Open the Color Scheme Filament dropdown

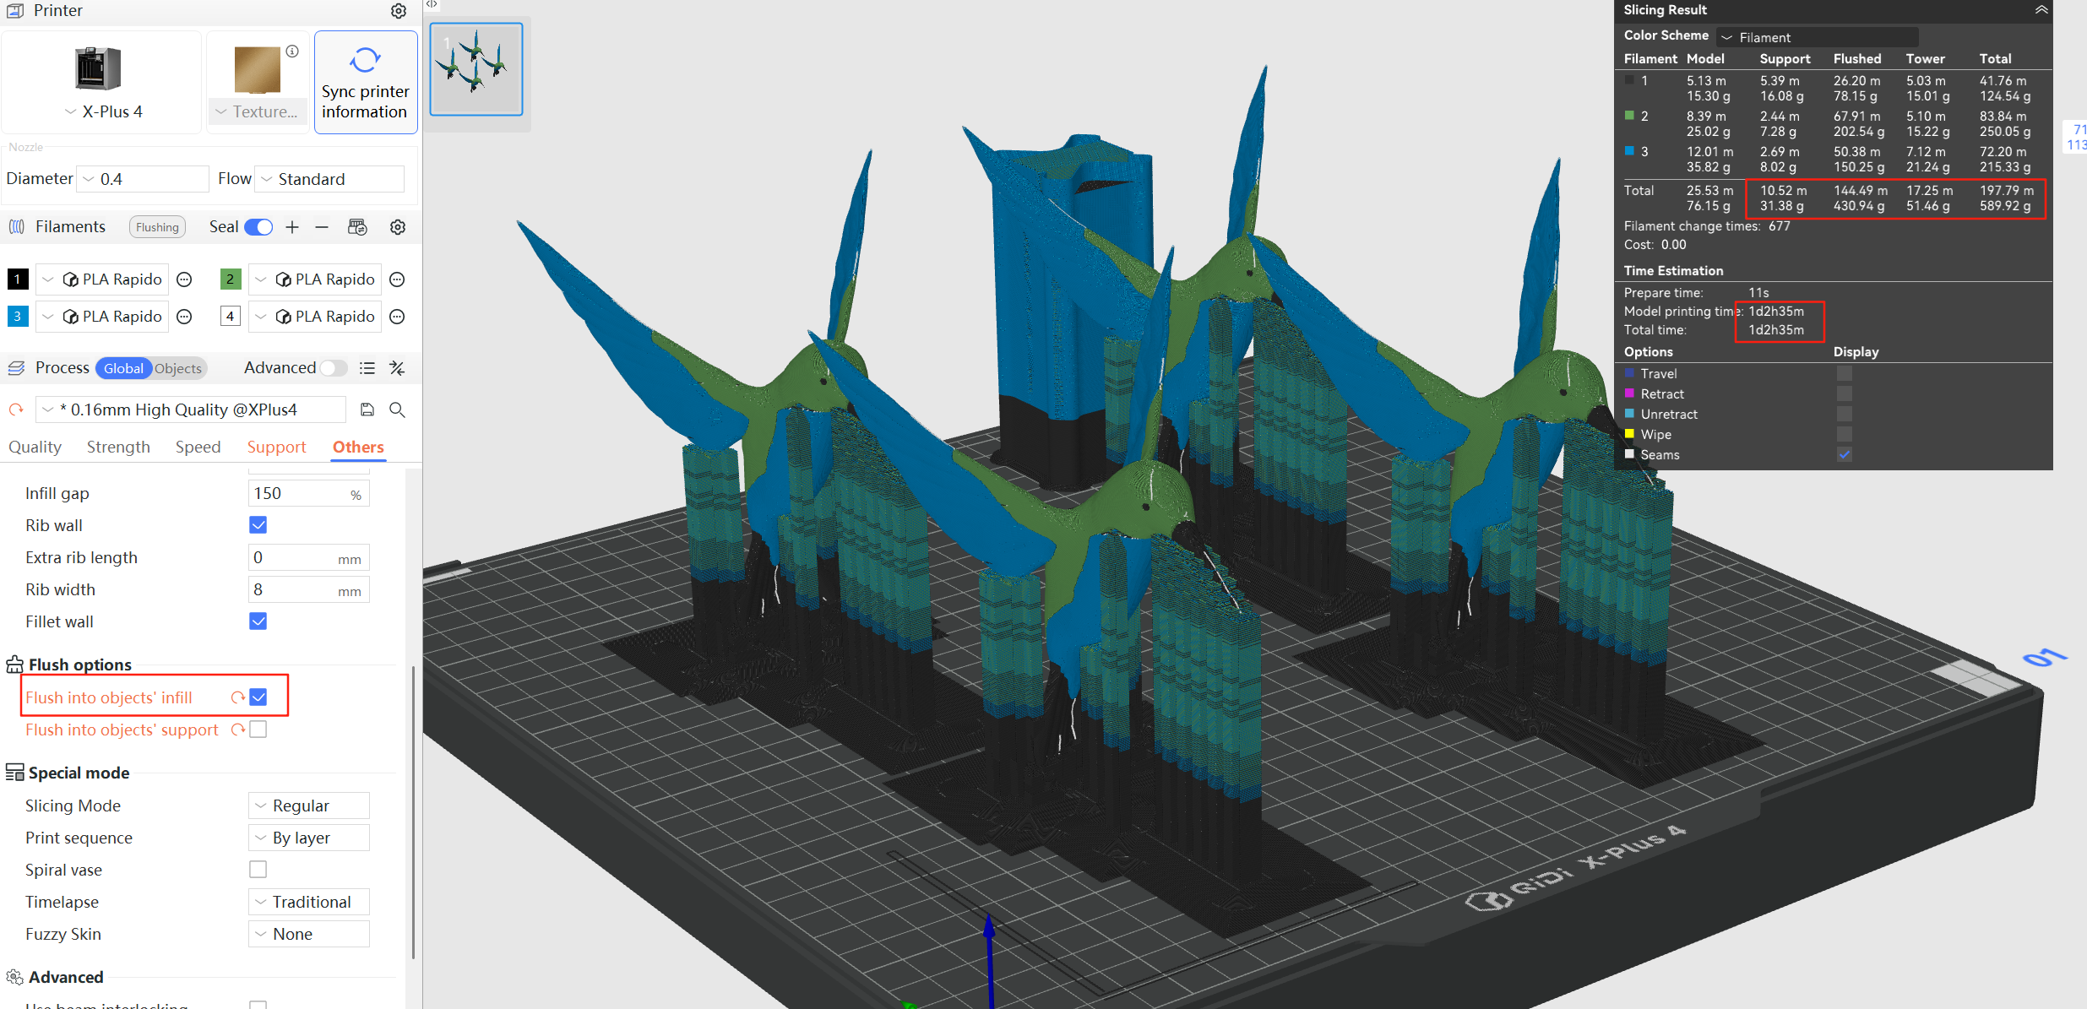pyautogui.click(x=1818, y=37)
